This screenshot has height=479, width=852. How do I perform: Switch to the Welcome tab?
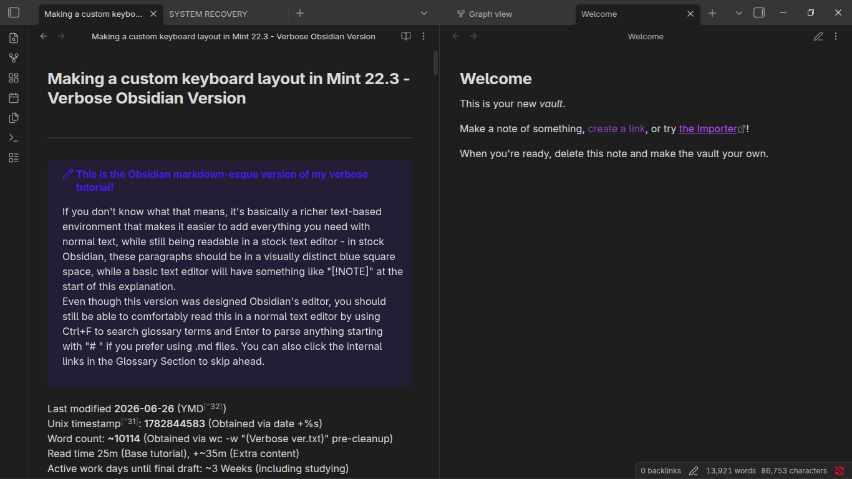click(x=599, y=14)
